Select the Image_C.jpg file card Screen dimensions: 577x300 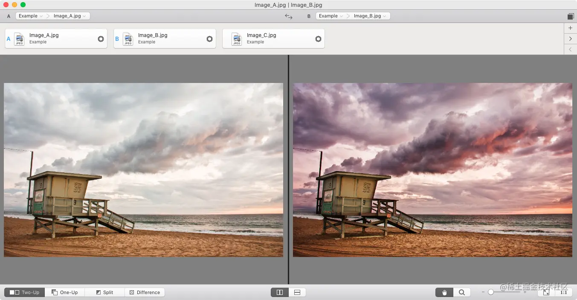274,39
